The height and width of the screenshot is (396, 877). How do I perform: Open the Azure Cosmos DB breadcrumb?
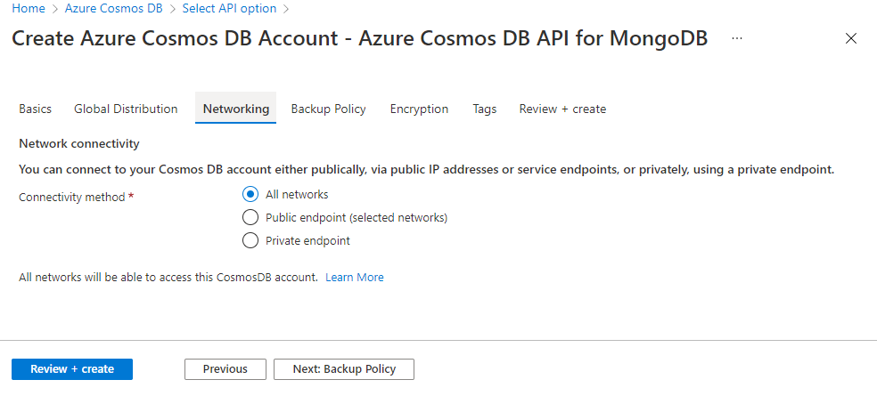114,8
